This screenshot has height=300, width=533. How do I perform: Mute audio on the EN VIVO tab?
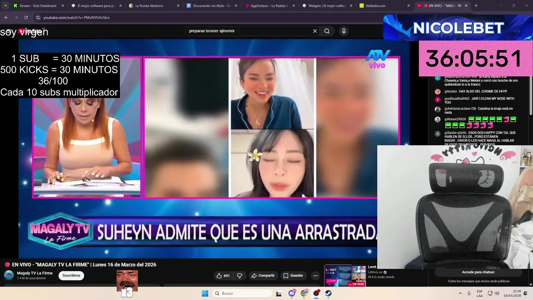tap(459, 6)
